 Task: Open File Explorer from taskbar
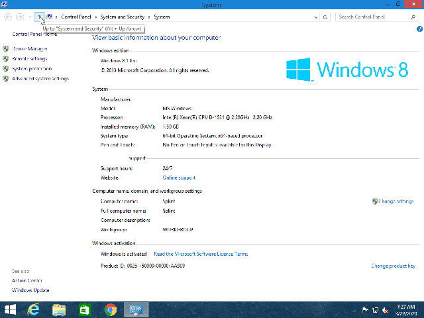pyautogui.click(x=59, y=310)
